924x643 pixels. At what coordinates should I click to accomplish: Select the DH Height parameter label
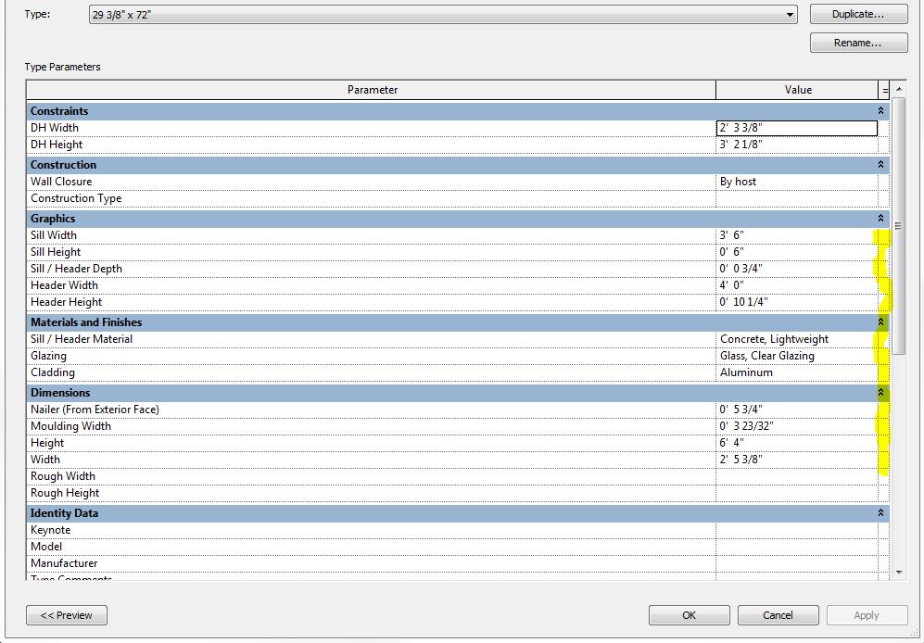(57, 145)
